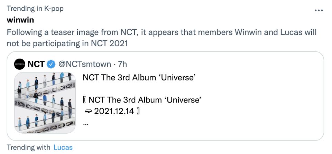Click the bracketed 'Universe' album line
Image resolution: width=332 pixels, height=154 pixels.
pos(145,100)
